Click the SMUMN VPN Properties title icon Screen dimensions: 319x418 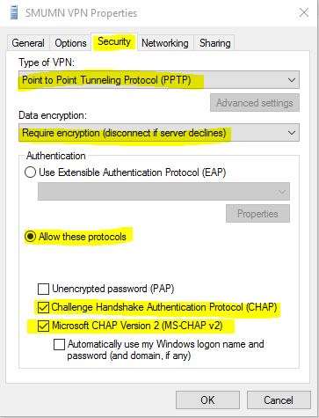point(14,12)
